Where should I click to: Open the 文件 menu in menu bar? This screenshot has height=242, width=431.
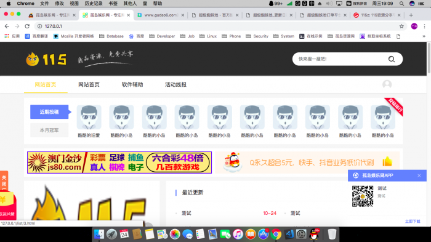[x=44, y=3]
